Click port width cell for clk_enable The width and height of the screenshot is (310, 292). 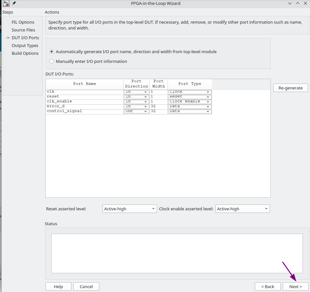coord(158,101)
